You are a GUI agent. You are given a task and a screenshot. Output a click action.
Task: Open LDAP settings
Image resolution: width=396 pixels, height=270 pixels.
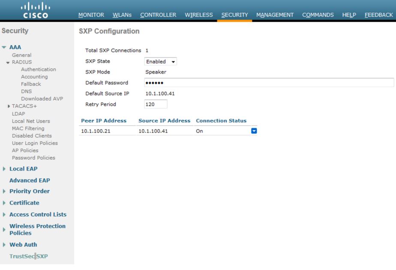pyautogui.click(x=18, y=114)
